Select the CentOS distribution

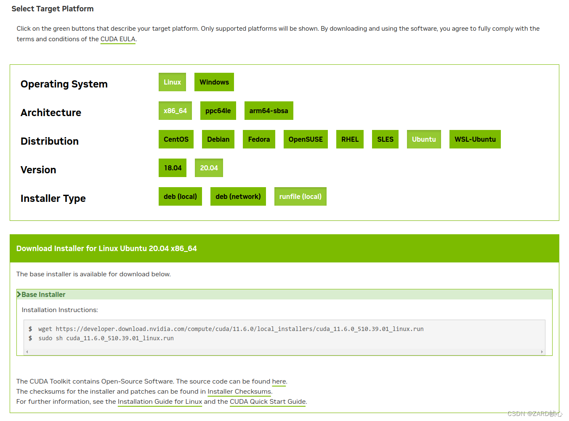(x=176, y=139)
